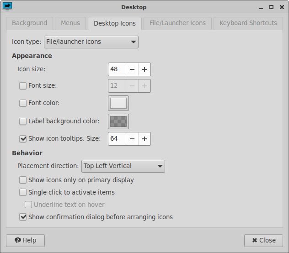
Task: Open the Icon type dropdown
Action: pyautogui.click(x=91, y=42)
